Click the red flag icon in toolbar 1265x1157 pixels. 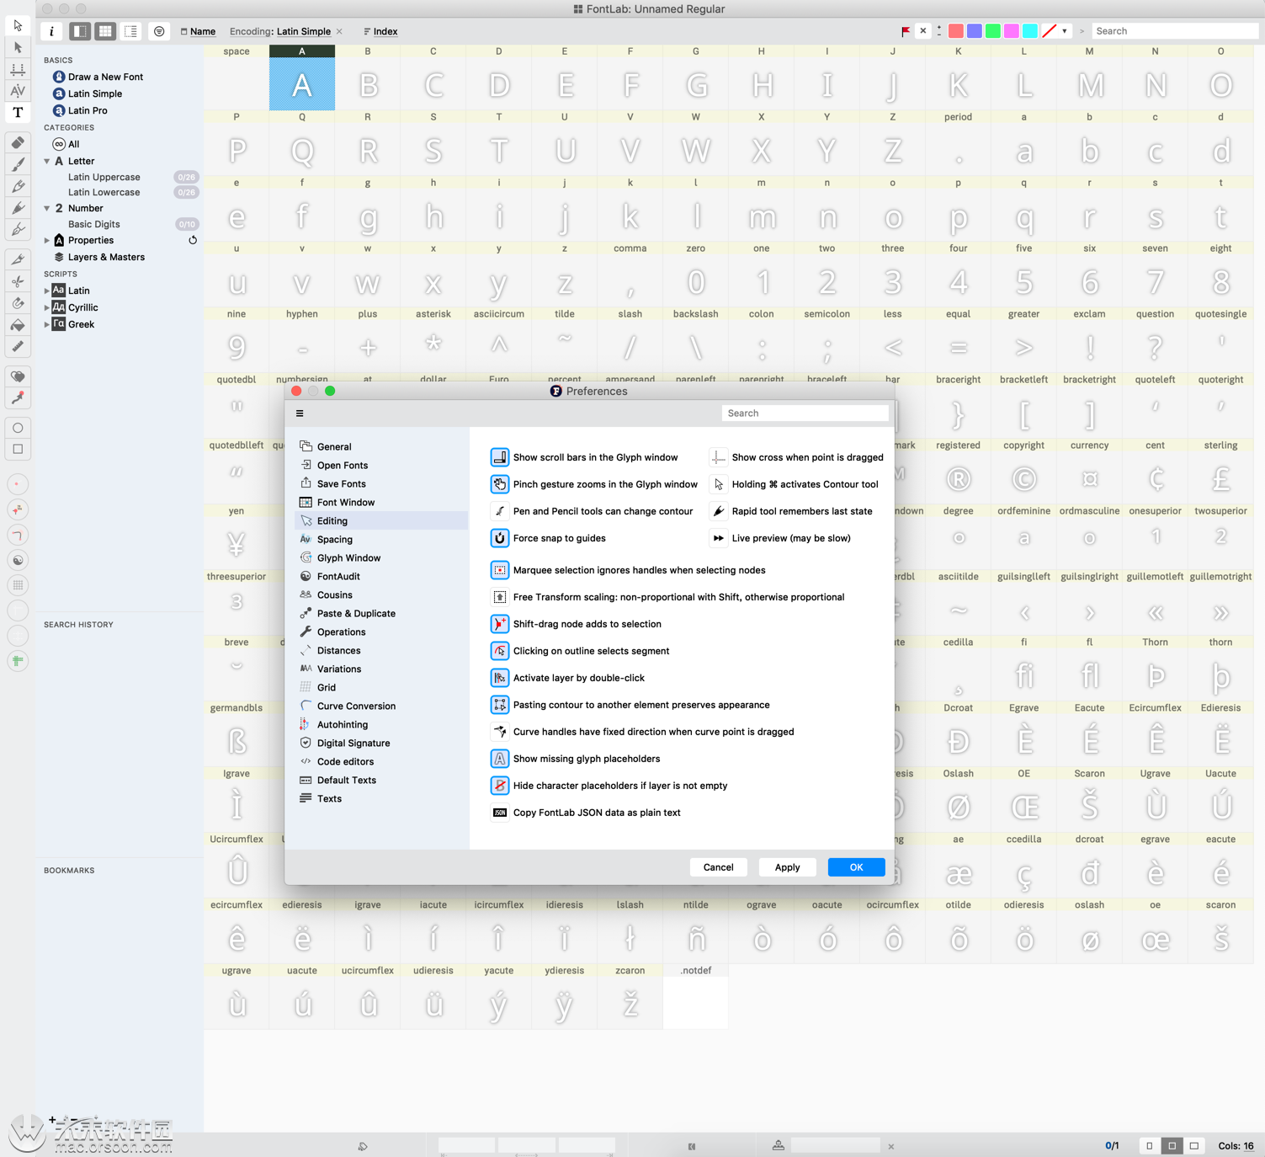[x=906, y=31]
